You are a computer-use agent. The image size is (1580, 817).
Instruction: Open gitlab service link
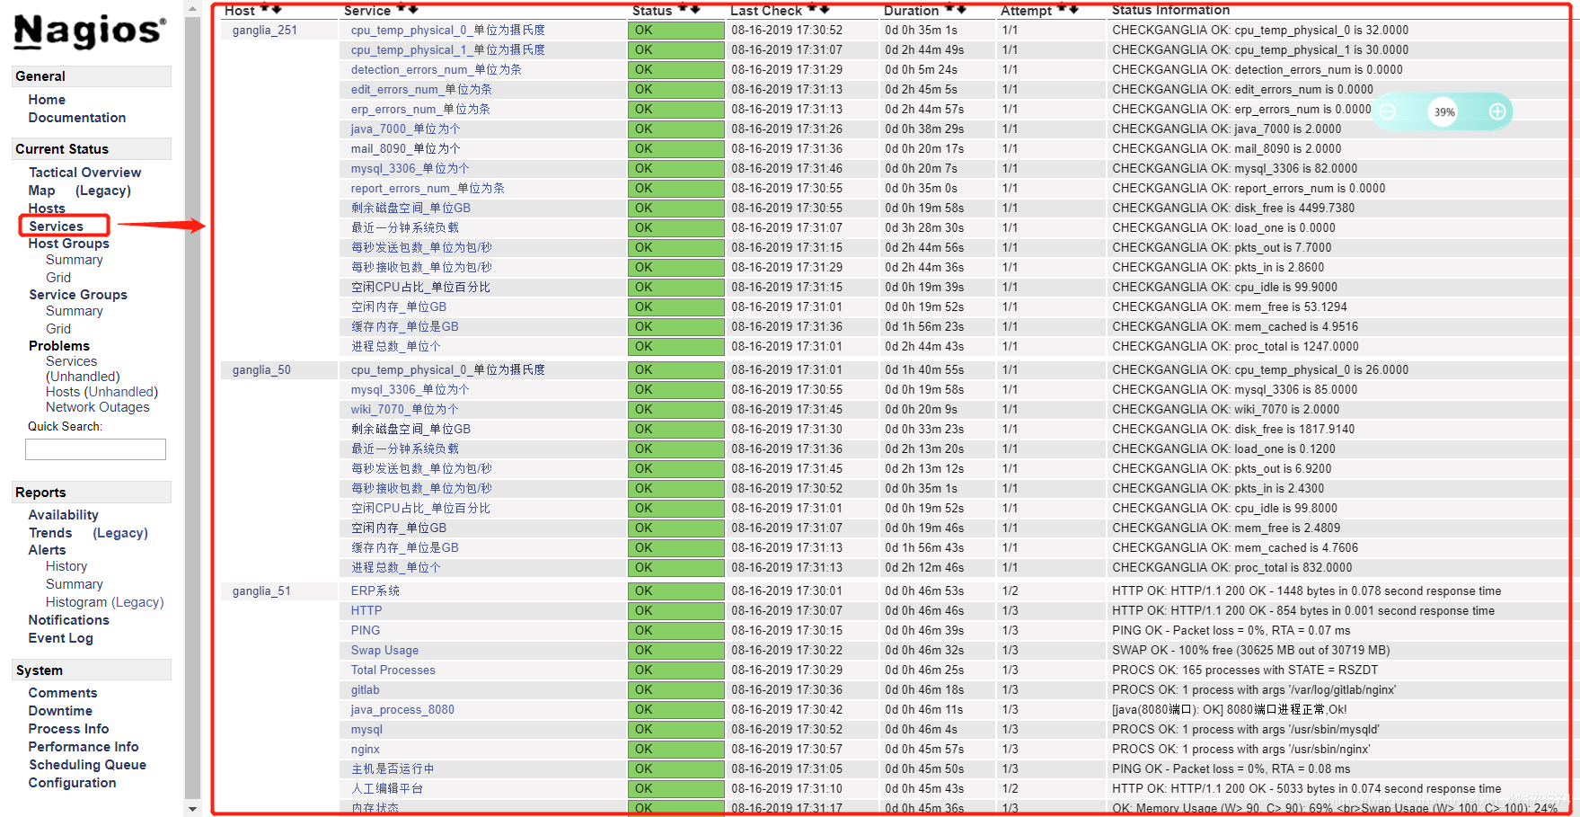coord(365,690)
